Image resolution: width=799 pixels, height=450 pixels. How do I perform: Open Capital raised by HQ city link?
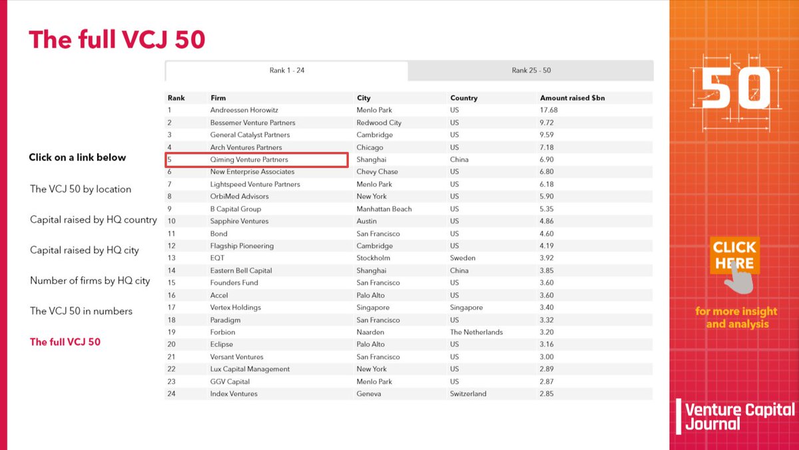coord(85,250)
